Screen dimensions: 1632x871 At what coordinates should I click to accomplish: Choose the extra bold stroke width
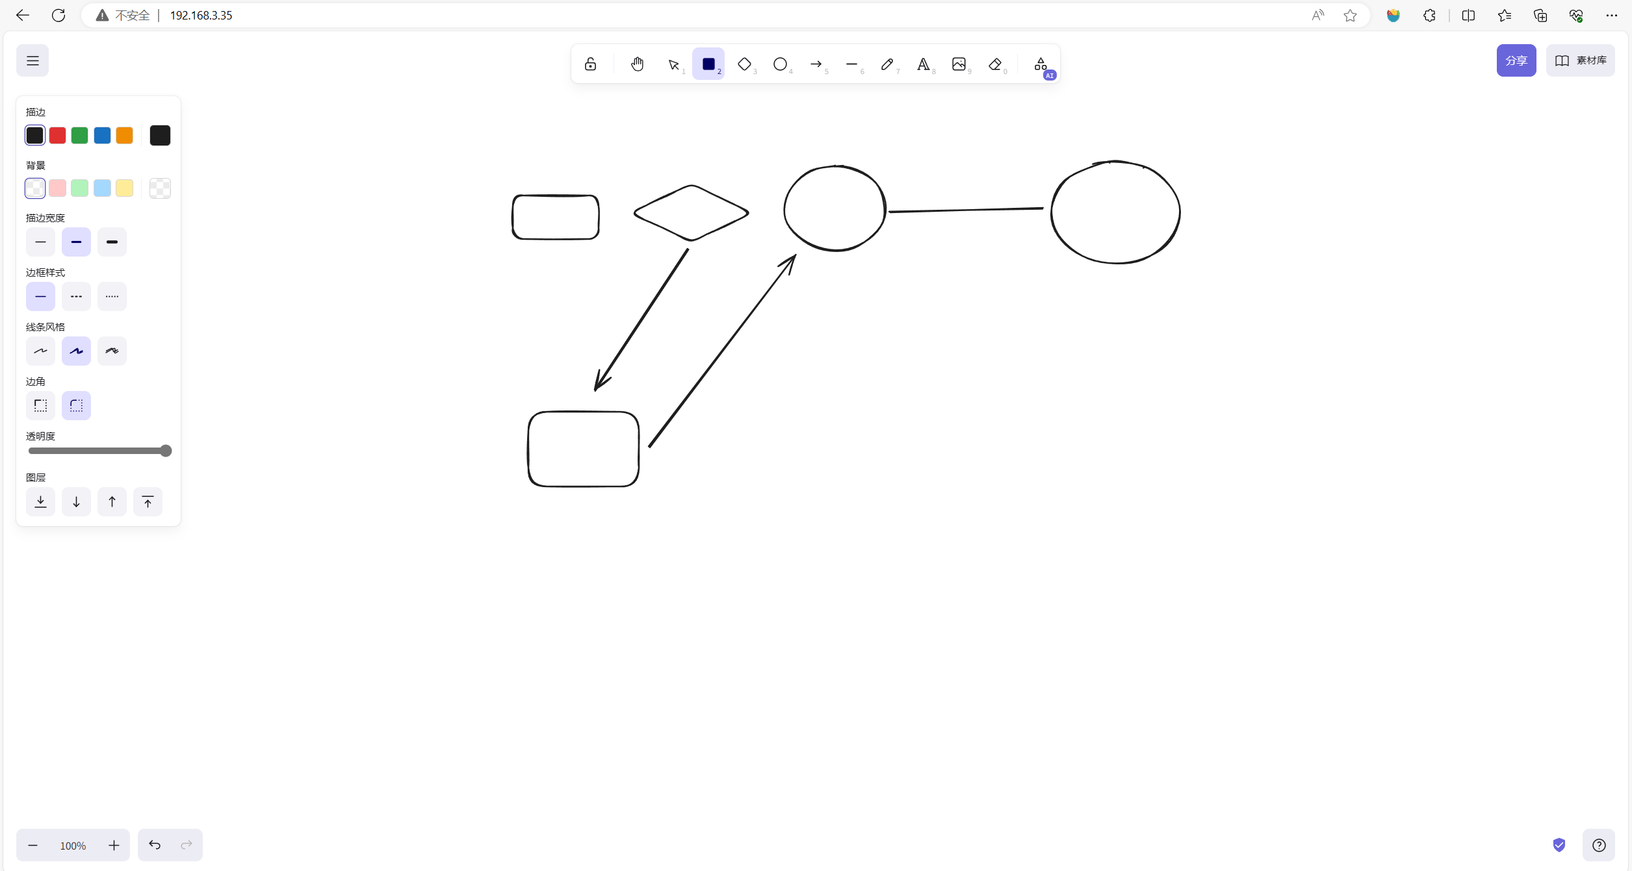point(112,242)
